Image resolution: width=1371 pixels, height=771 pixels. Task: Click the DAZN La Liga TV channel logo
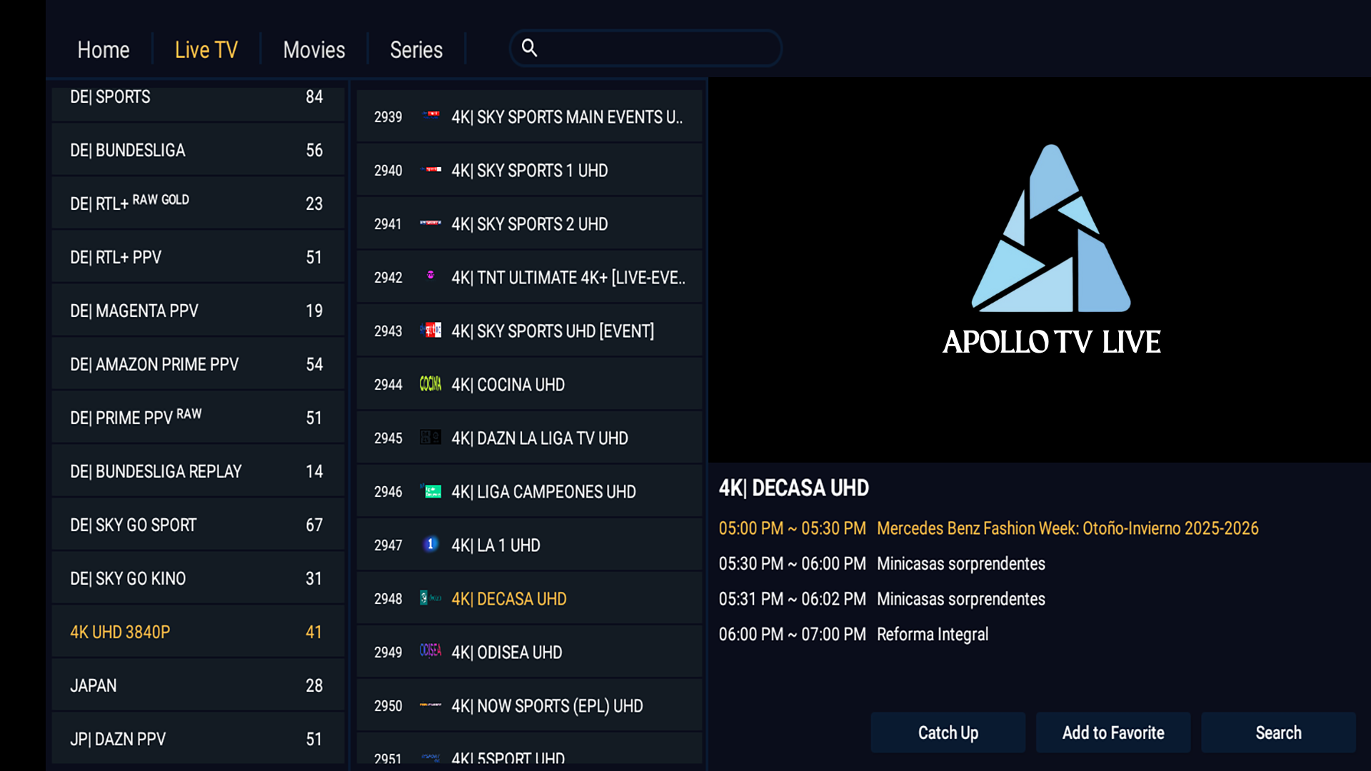[431, 438]
